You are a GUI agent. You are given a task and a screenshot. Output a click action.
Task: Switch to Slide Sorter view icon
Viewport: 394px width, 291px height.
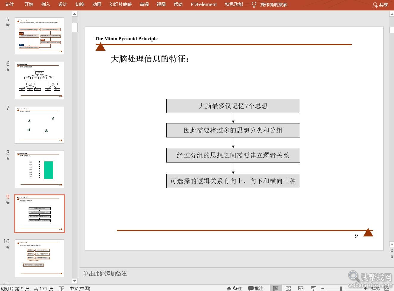(x=288, y=288)
